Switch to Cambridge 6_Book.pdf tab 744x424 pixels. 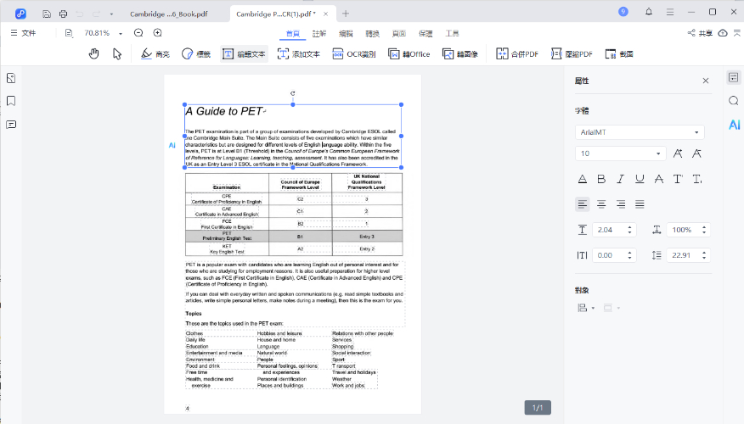[168, 14]
